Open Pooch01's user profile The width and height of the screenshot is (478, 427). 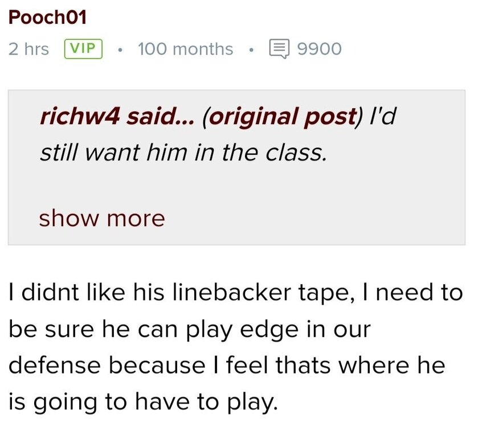click(x=47, y=18)
